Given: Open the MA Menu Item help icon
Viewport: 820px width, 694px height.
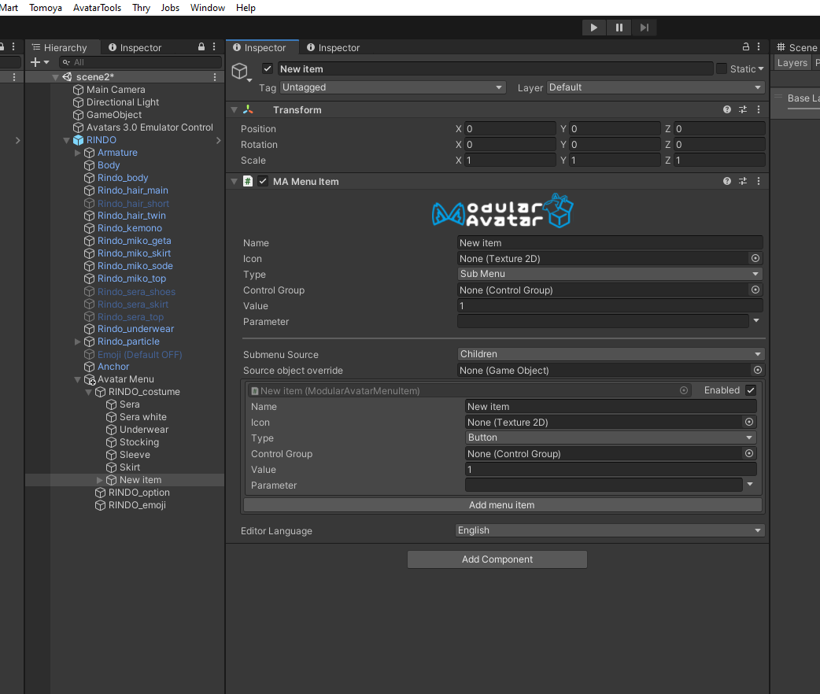Looking at the screenshot, I should coord(727,181).
